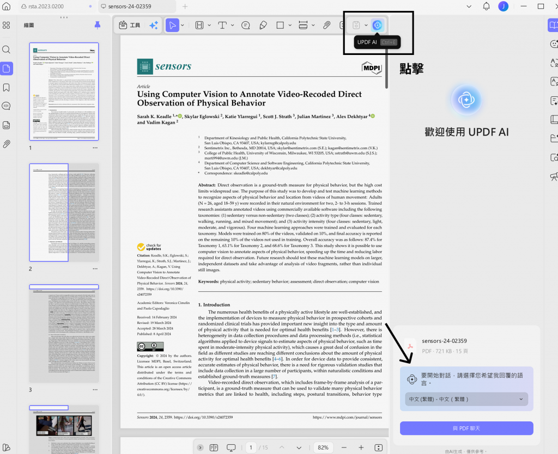Select the pencil drawing tool
This screenshot has height=454, width=558.
(263, 25)
